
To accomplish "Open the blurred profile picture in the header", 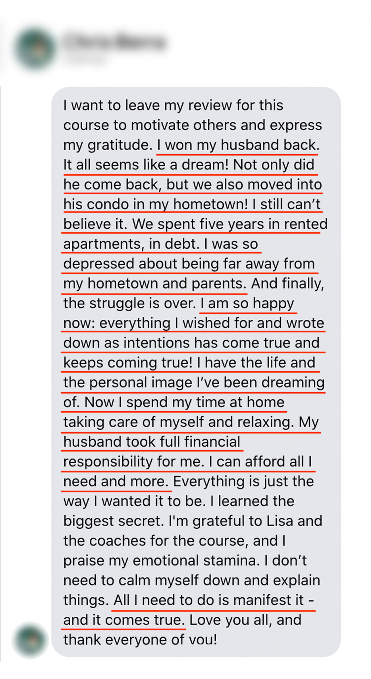I will click(35, 49).
